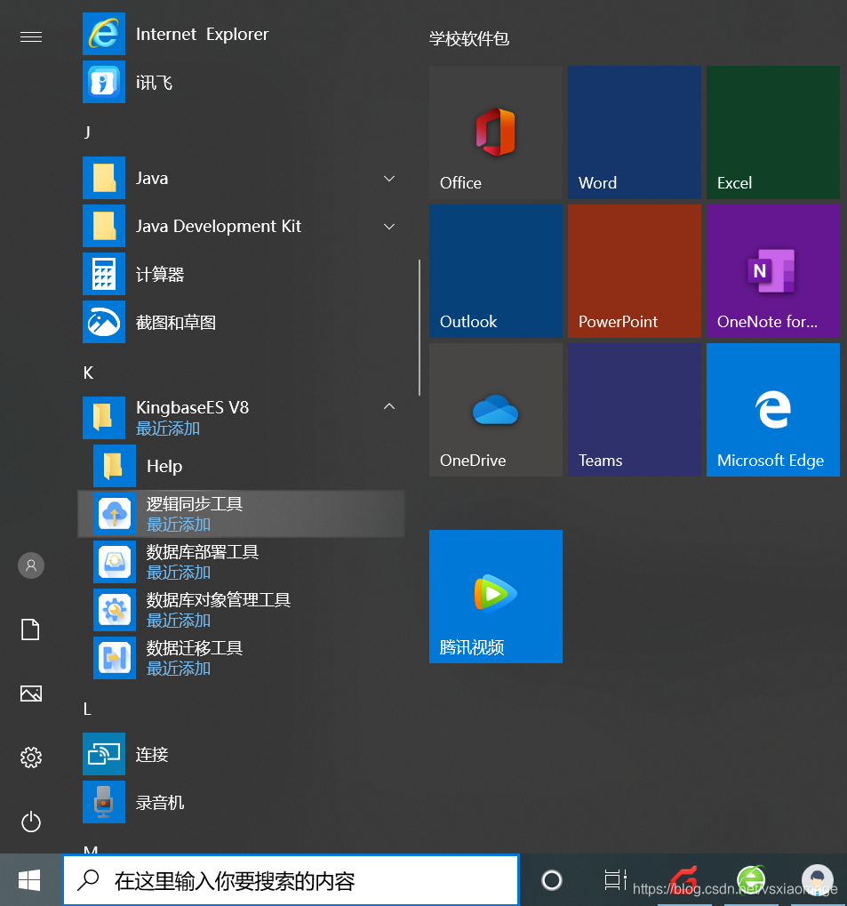Open the user account icon
Screen dimensions: 847x906
click(31, 565)
